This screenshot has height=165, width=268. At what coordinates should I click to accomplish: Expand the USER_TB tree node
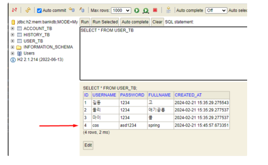pyautogui.click(x=13, y=41)
